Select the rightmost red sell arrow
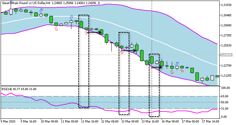The height and width of the screenshot is (125, 236). (182, 70)
